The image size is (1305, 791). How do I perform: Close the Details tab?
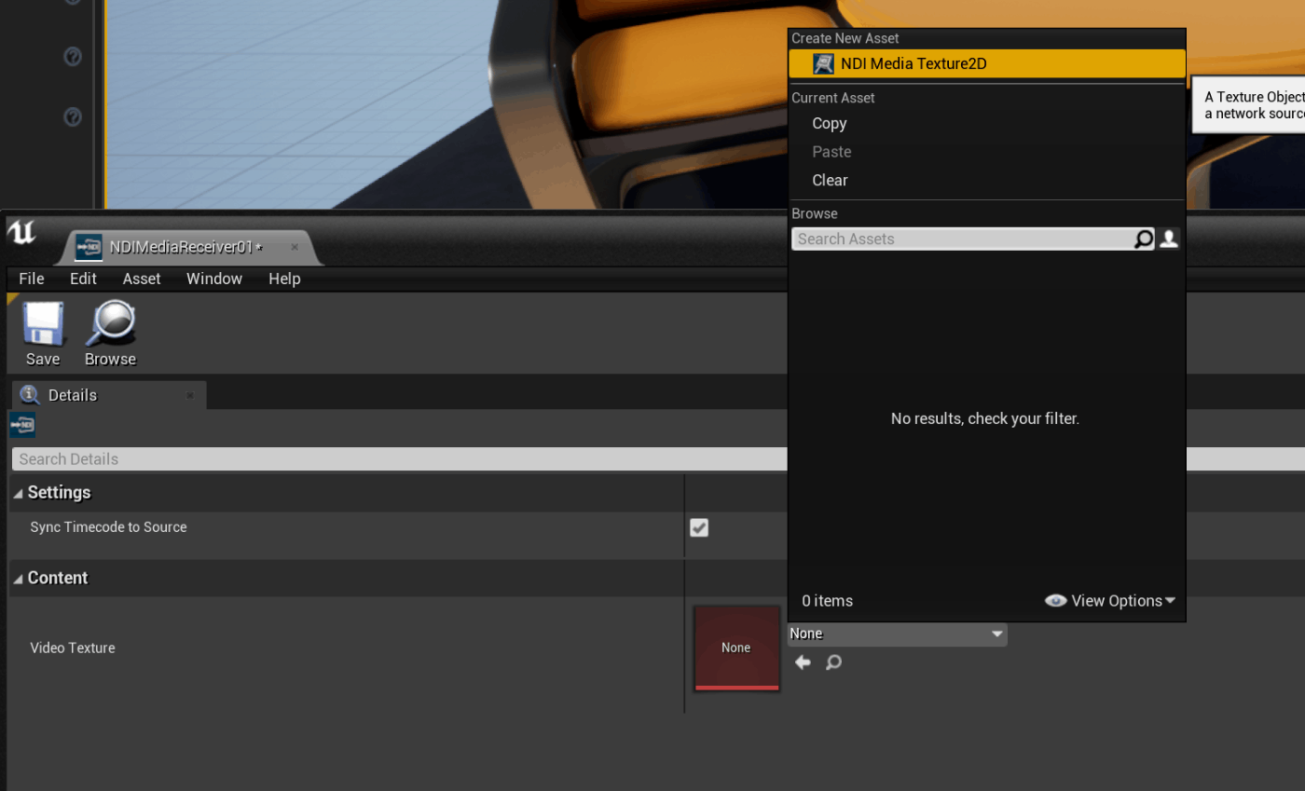pyautogui.click(x=190, y=395)
